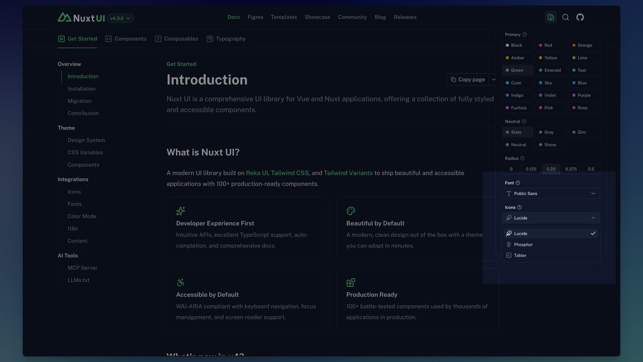The height and width of the screenshot is (362, 643).
Task: Click the Phosphor icon glyph in list
Action: click(x=509, y=245)
